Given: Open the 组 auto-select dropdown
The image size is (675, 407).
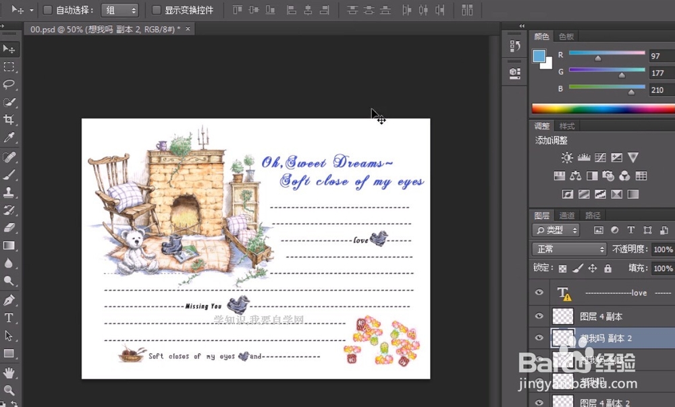Looking at the screenshot, I should pos(120,10).
